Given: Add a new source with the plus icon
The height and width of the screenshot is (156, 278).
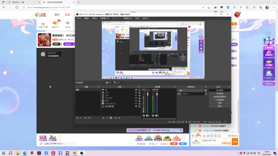Looking at the screenshot, I should 103,118.
